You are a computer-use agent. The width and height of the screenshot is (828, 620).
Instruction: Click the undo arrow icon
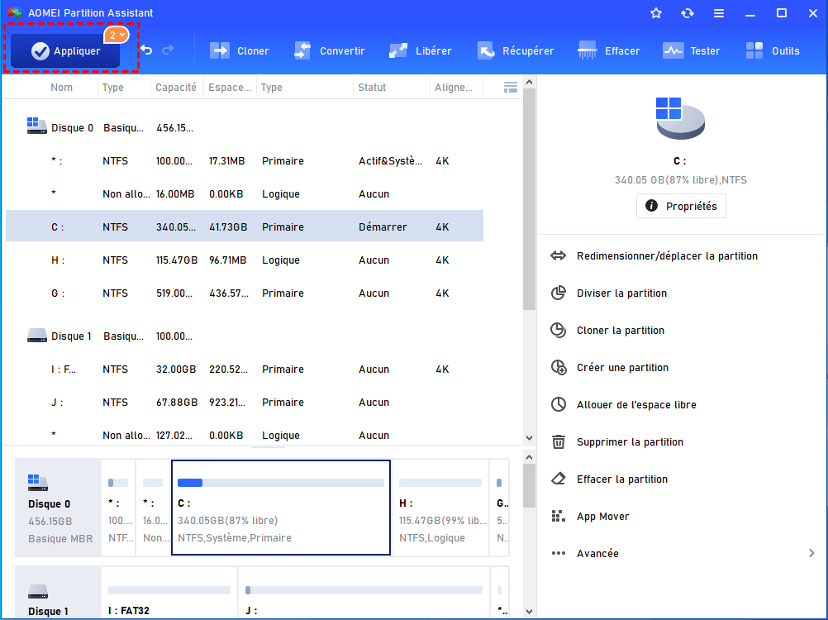coord(146,51)
